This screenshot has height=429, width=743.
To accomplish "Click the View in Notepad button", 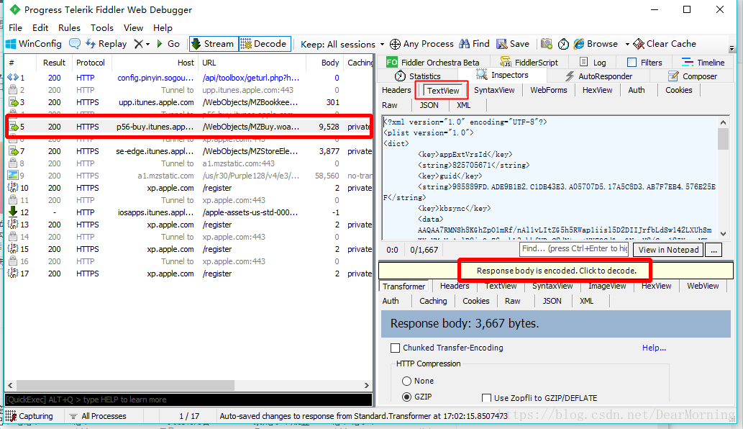I will [x=668, y=250].
